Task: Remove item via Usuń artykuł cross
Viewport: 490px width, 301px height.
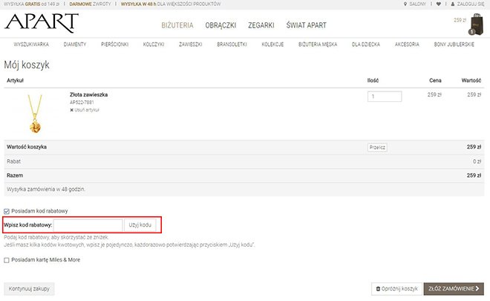Action: coord(71,110)
